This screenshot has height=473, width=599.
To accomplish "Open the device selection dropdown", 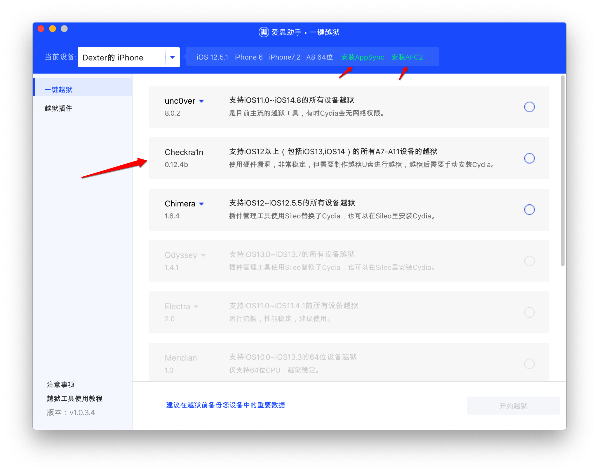I will tap(172, 57).
